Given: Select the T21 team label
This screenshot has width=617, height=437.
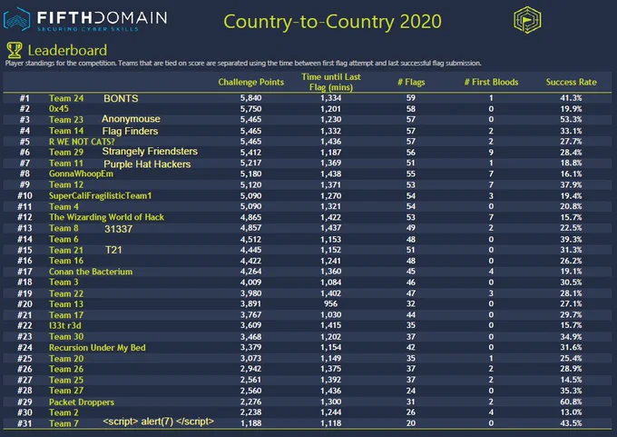Looking at the screenshot, I should pos(113,250).
